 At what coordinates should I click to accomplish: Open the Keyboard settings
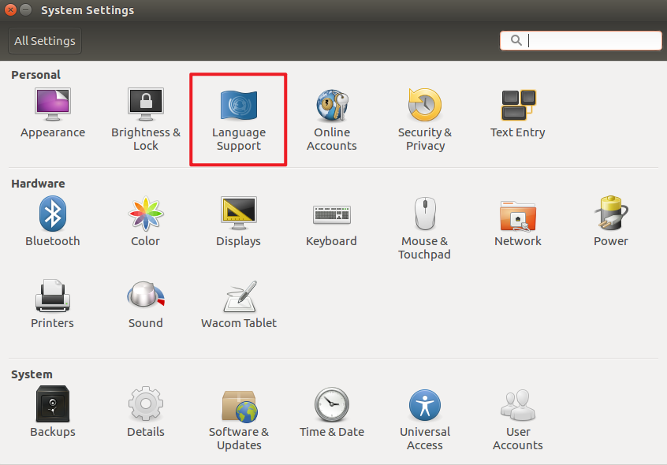pos(331,221)
